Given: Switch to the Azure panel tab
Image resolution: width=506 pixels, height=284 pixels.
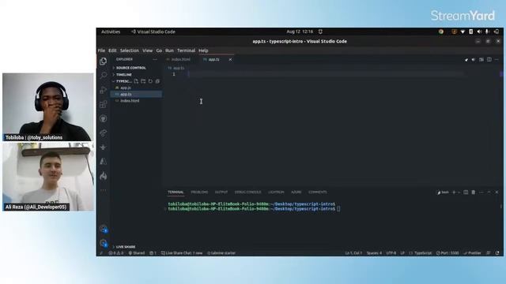Looking at the screenshot, I should [296, 192].
